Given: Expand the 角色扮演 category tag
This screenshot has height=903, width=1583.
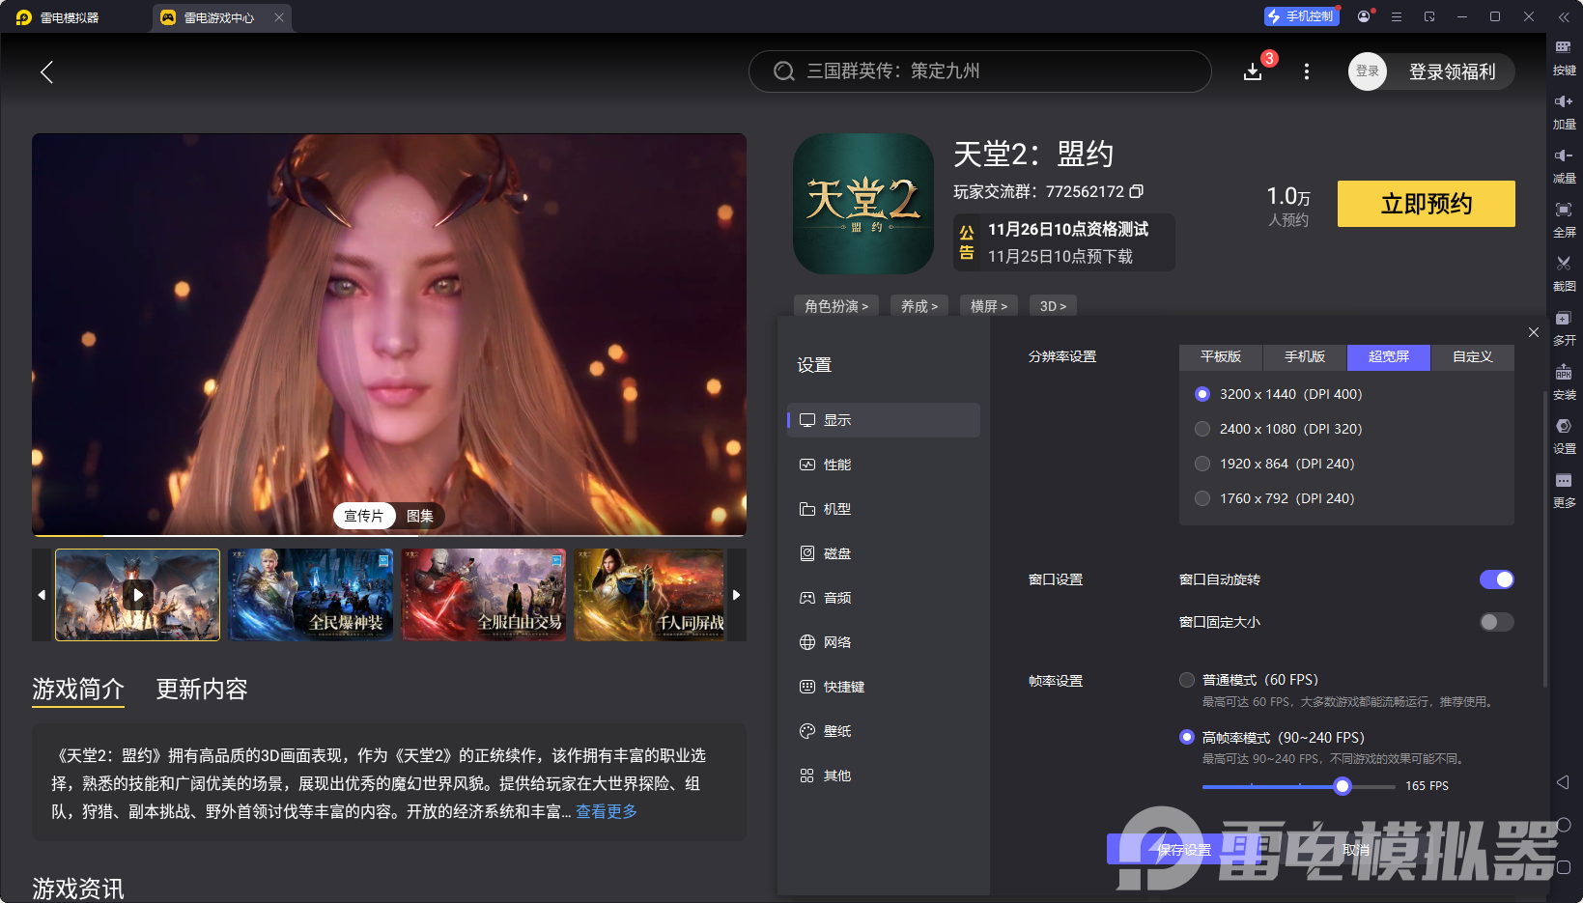Looking at the screenshot, I should click(x=835, y=305).
